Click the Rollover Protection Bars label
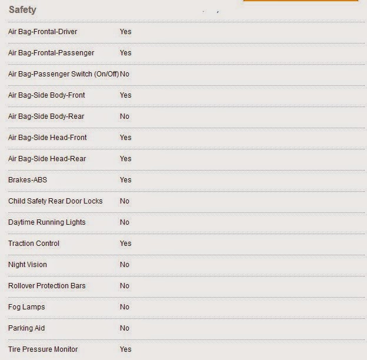This screenshot has height=360, width=367. [x=47, y=286]
